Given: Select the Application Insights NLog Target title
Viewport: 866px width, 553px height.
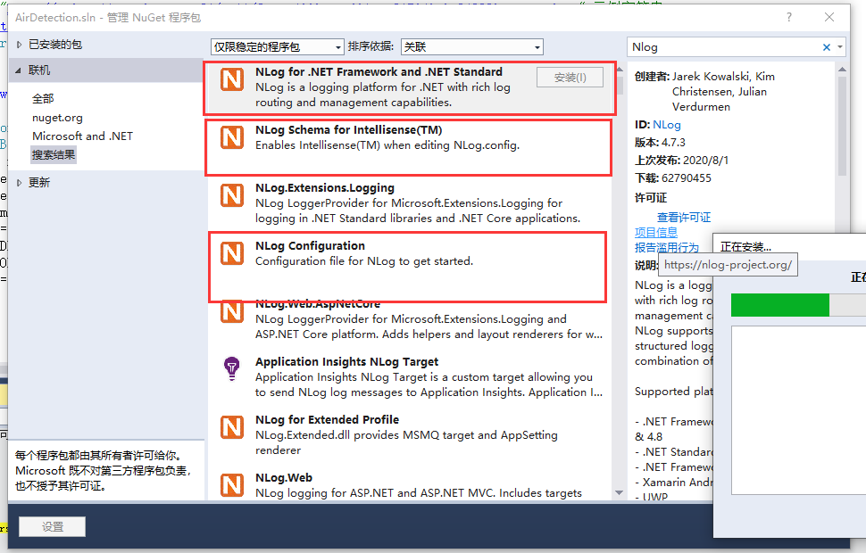Looking at the screenshot, I should pyautogui.click(x=346, y=361).
